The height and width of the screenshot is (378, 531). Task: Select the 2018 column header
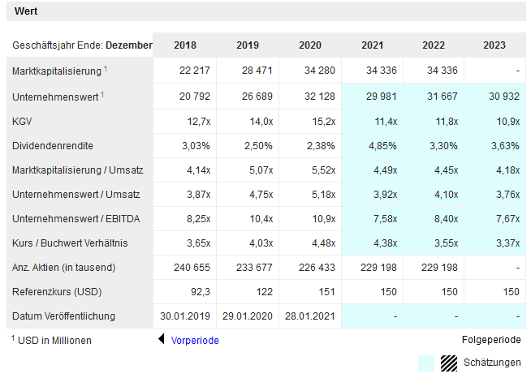click(184, 45)
